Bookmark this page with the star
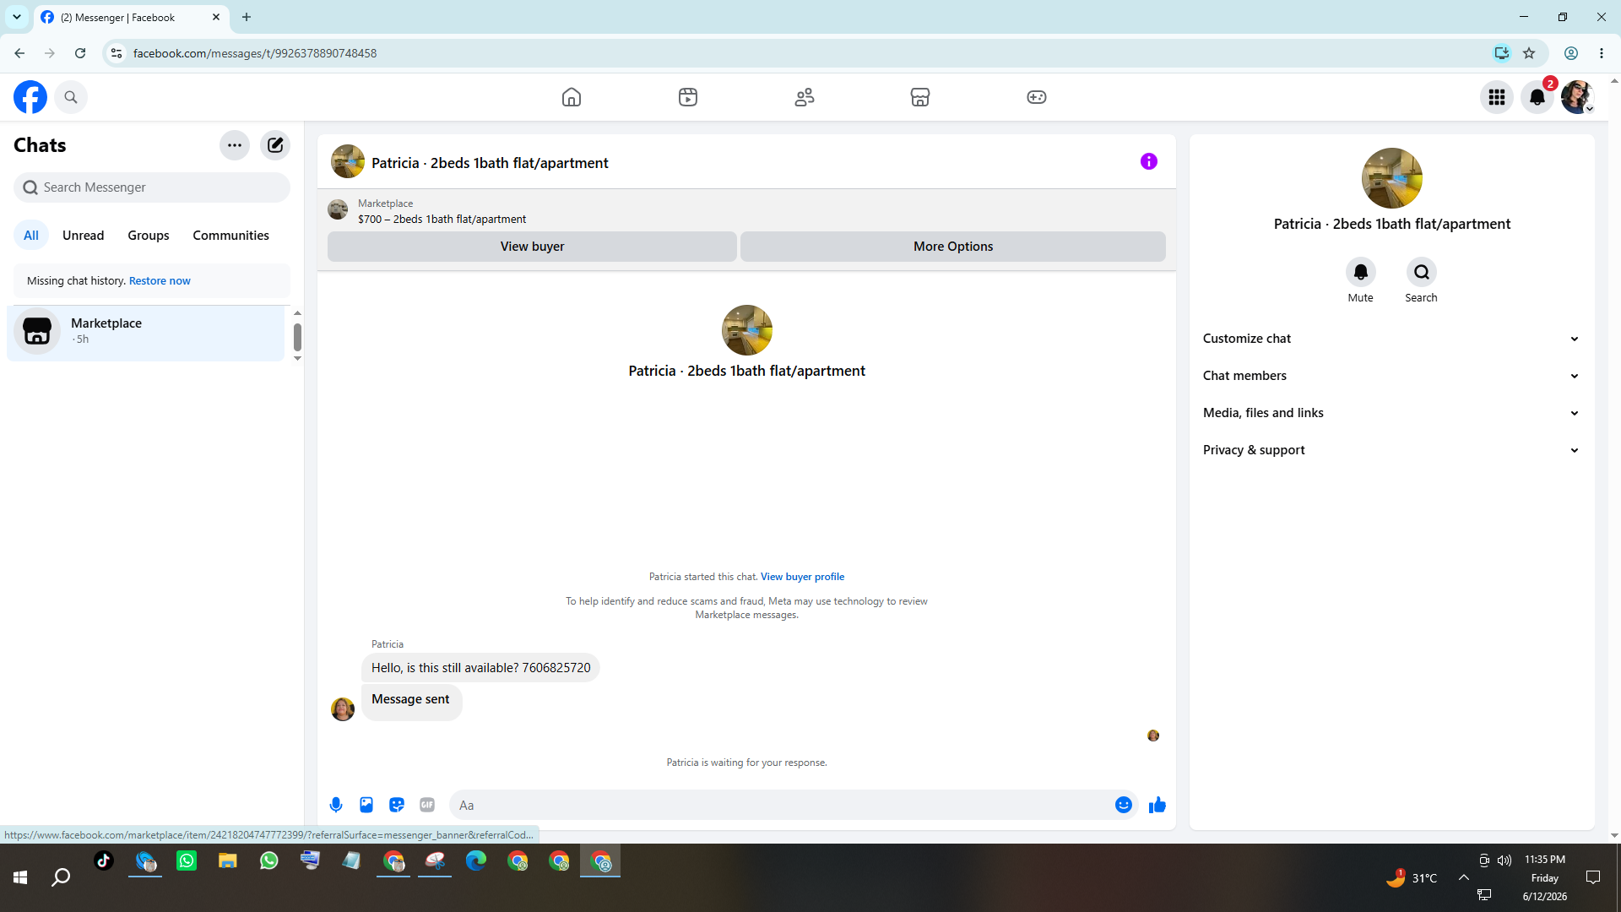 coord(1529,53)
